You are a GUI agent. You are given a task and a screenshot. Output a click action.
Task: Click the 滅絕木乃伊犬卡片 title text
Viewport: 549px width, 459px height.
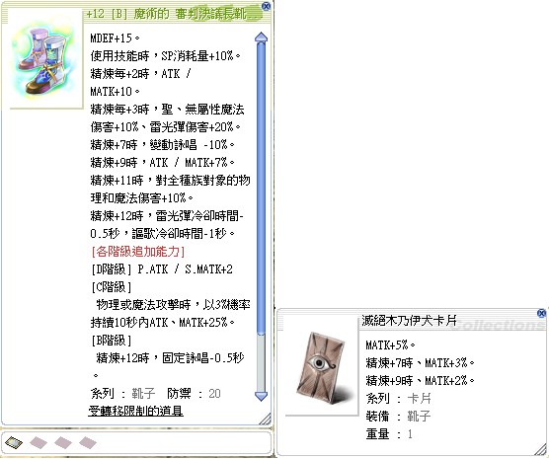coord(409,320)
